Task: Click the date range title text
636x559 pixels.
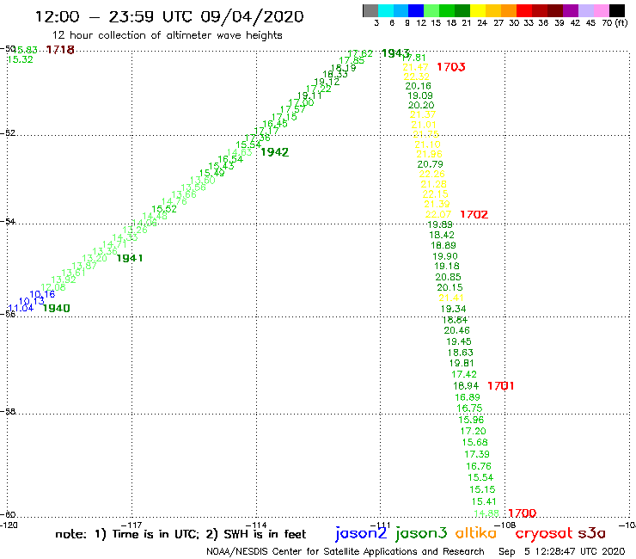Action: [x=169, y=16]
